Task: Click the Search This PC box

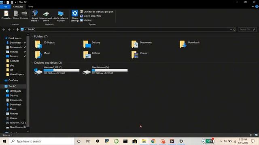Action: [247, 29]
